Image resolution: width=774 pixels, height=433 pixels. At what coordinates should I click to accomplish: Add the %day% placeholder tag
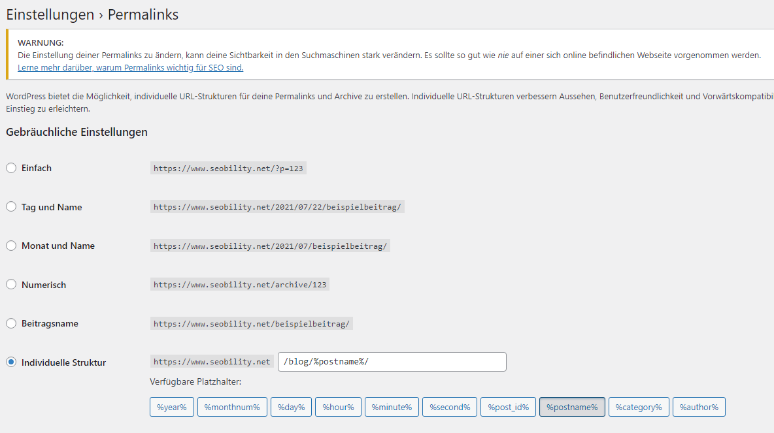[x=292, y=407]
